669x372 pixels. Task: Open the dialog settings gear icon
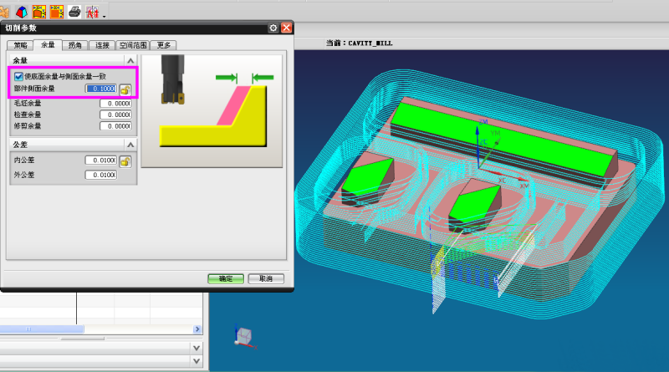(x=273, y=28)
